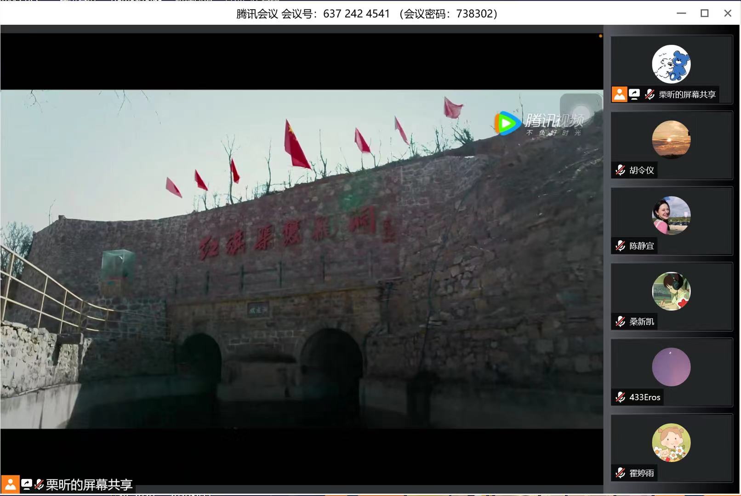Click the 霍婷雨 name label

pos(641,473)
